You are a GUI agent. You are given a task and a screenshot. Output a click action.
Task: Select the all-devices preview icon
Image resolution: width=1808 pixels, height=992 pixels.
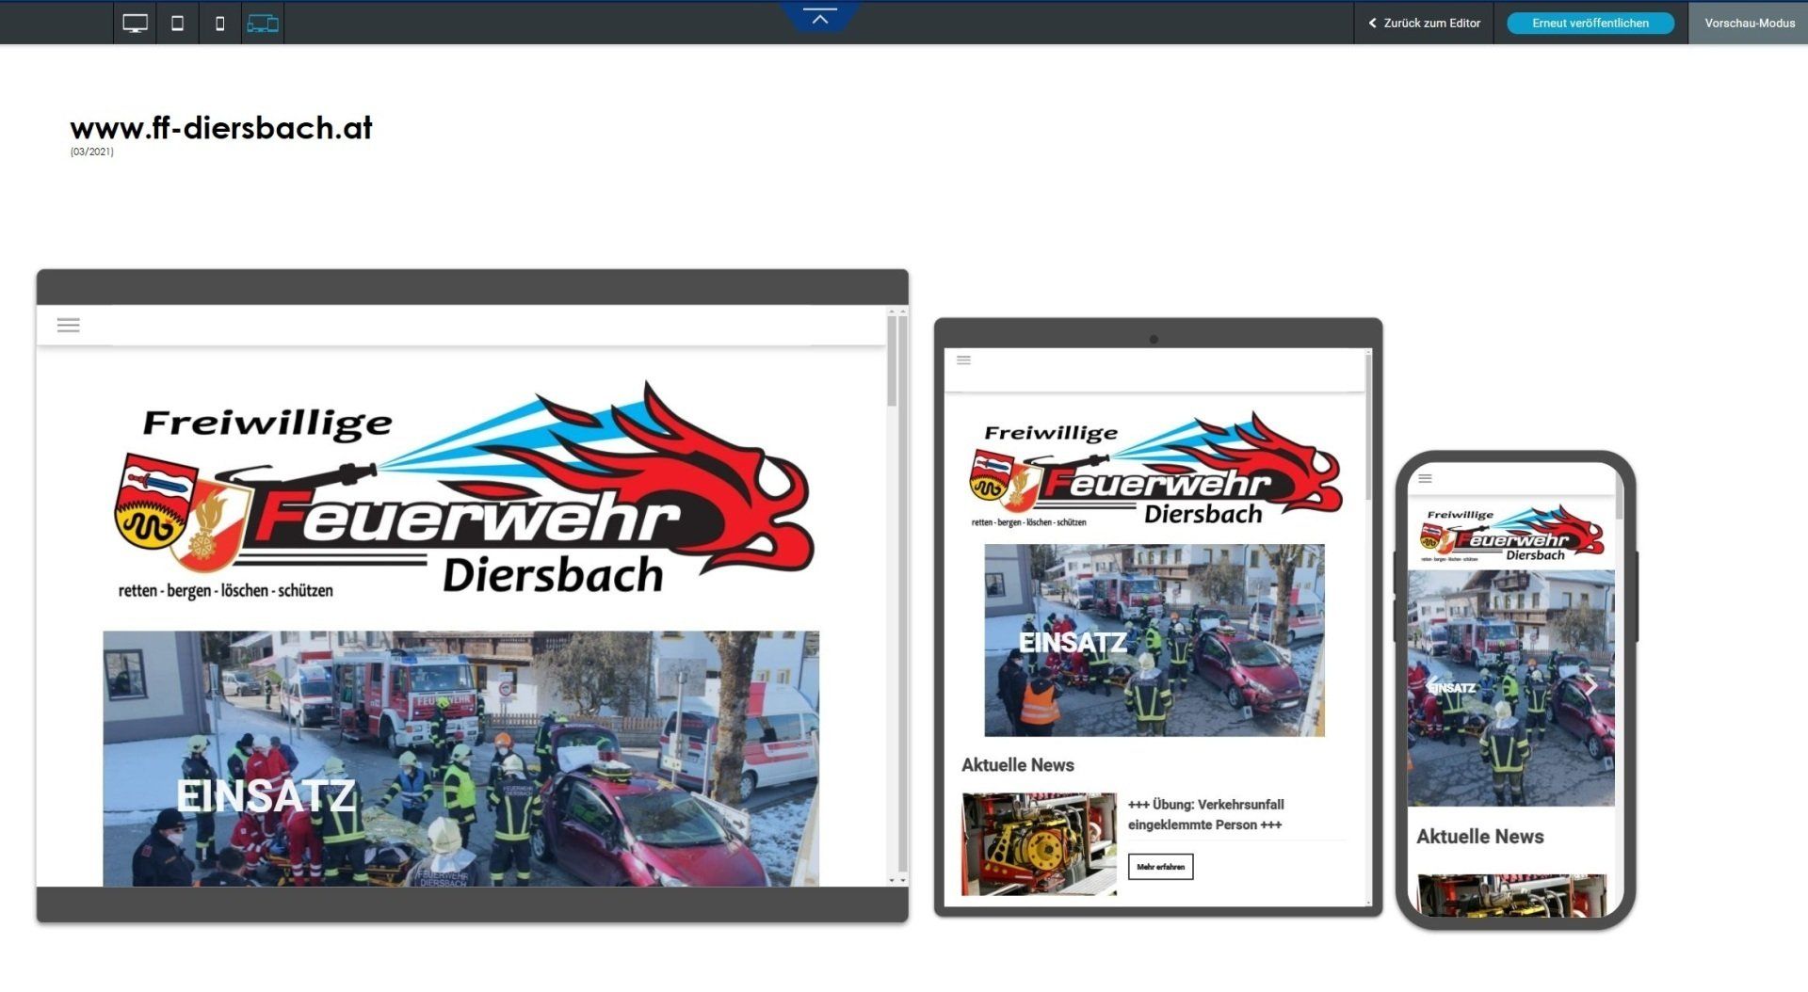[263, 24]
